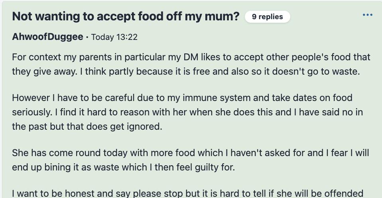Viewport: 382px width, 198px height.
Task: Click the line "the past but that does get ignored."
Action: point(87,127)
